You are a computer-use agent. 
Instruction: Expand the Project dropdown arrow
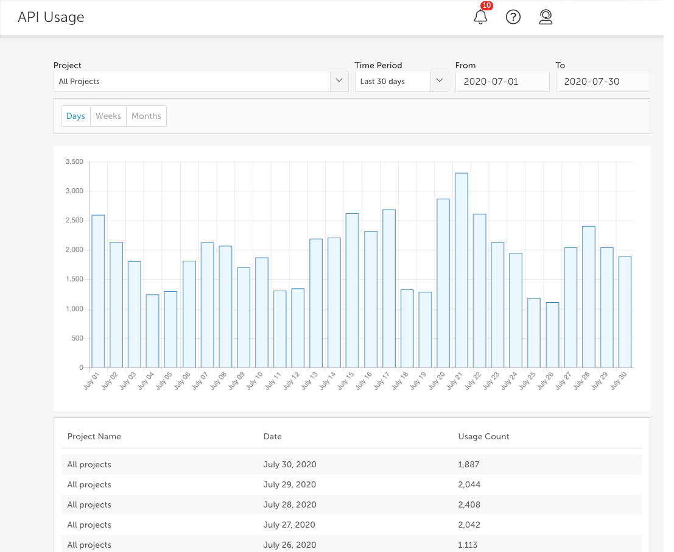(339, 81)
